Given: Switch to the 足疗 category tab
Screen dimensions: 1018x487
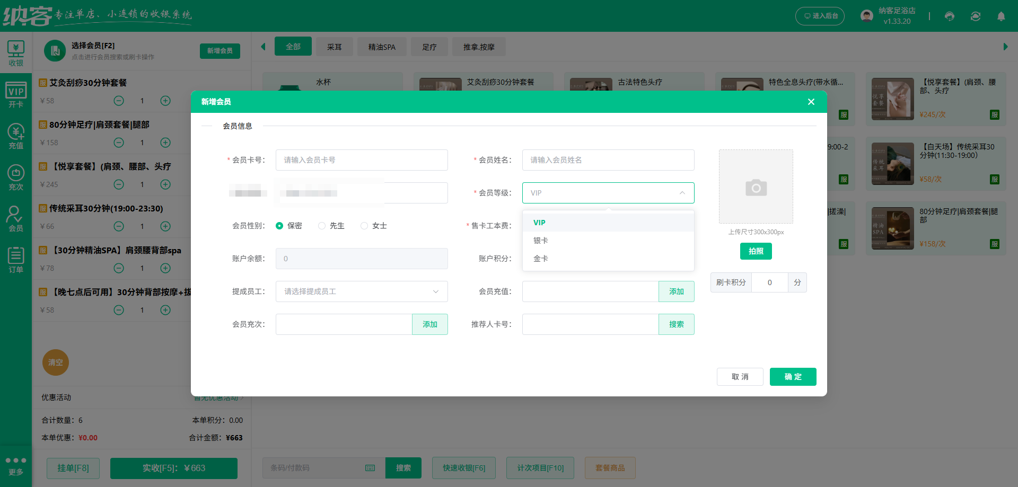Looking at the screenshot, I should 429,47.
